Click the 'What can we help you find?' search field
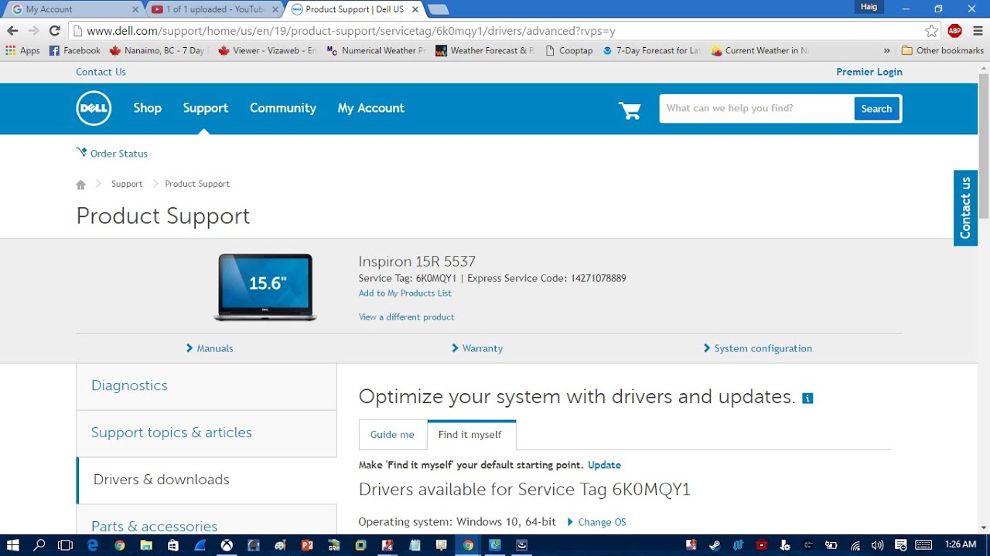 point(756,109)
